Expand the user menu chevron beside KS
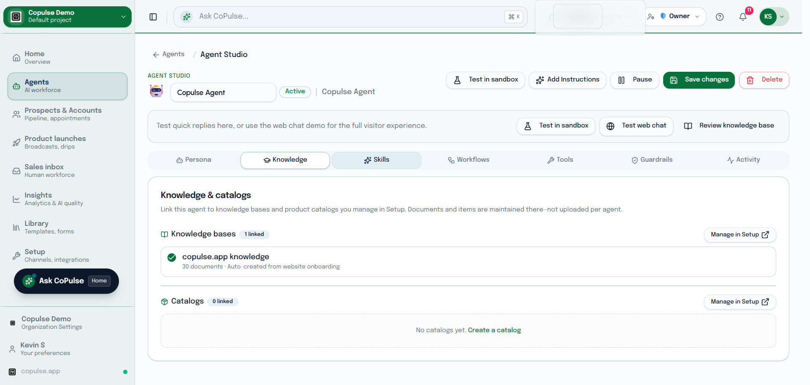Screen dimensions: 810x385 coord(782,17)
